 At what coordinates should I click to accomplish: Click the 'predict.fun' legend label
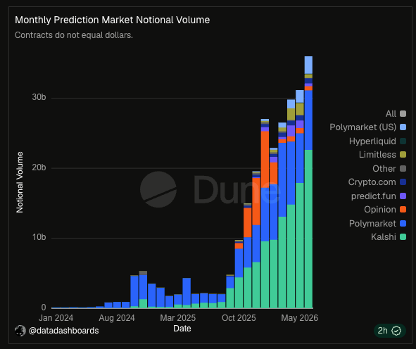click(x=374, y=196)
